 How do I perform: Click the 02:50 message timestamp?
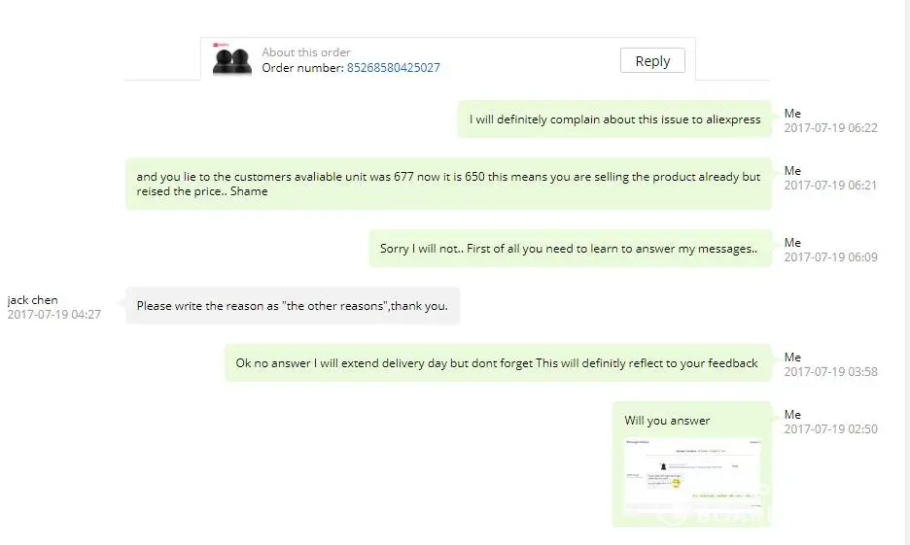coord(830,429)
